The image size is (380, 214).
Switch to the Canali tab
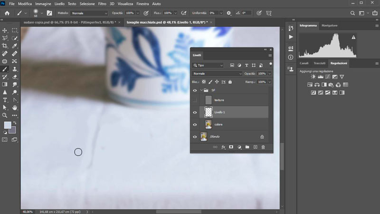pos(304,63)
